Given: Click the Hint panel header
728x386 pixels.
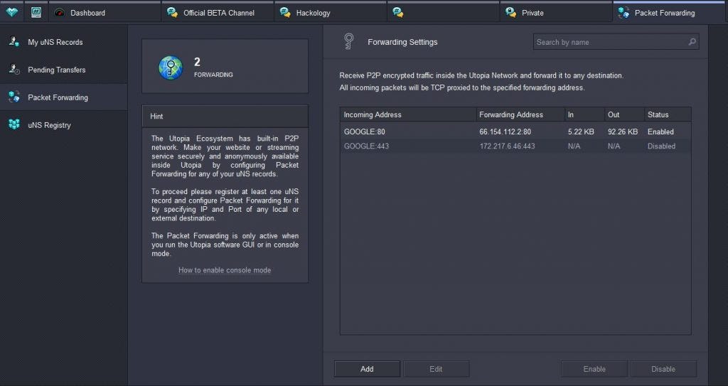Looking at the screenshot, I should tap(225, 116).
